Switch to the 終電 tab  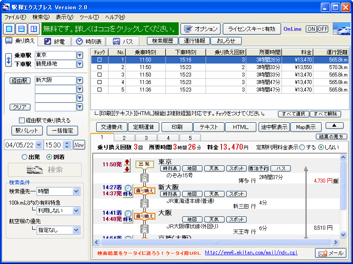point(54,41)
